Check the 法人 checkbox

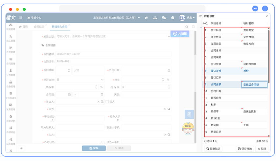(107, 102)
